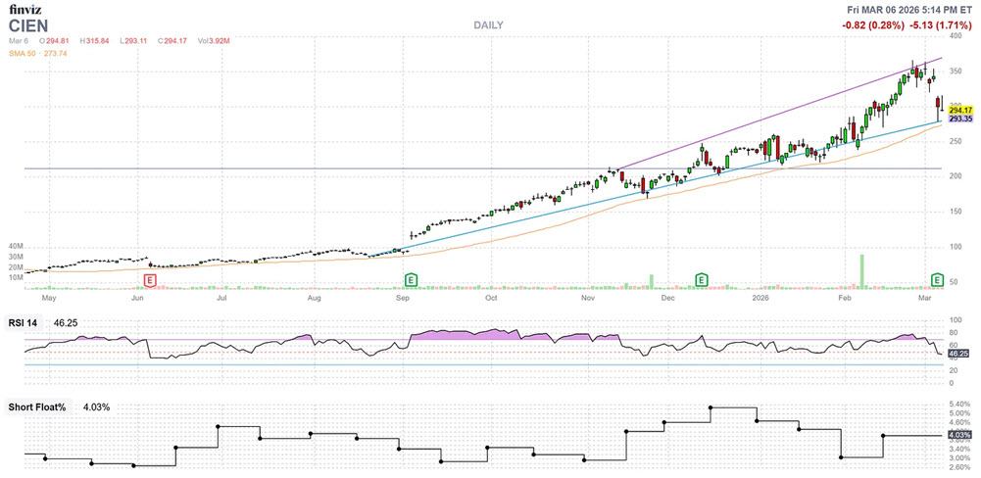Click the 46.25 value beside RSI 14
Screen dimensions: 981x478
coord(66,323)
